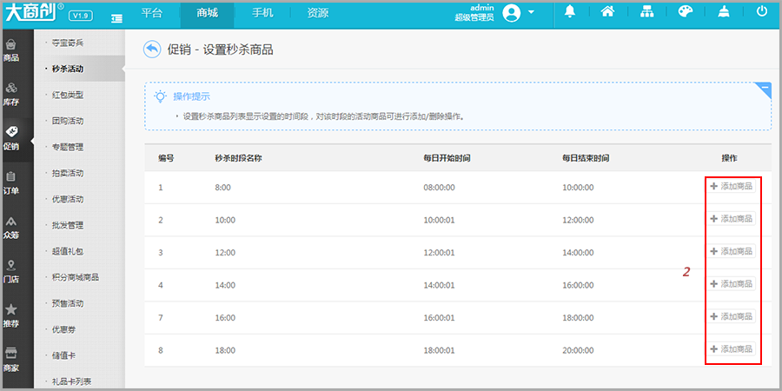Select 团购活动 in the submenu
Image resolution: width=782 pixels, height=391 pixels.
[68, 121]
